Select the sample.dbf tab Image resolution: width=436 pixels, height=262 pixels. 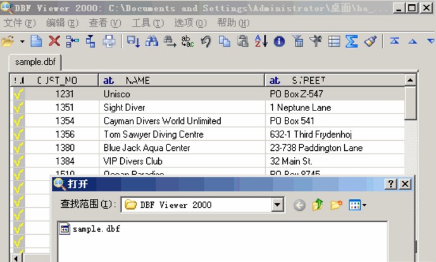click(x=34, y=63)
